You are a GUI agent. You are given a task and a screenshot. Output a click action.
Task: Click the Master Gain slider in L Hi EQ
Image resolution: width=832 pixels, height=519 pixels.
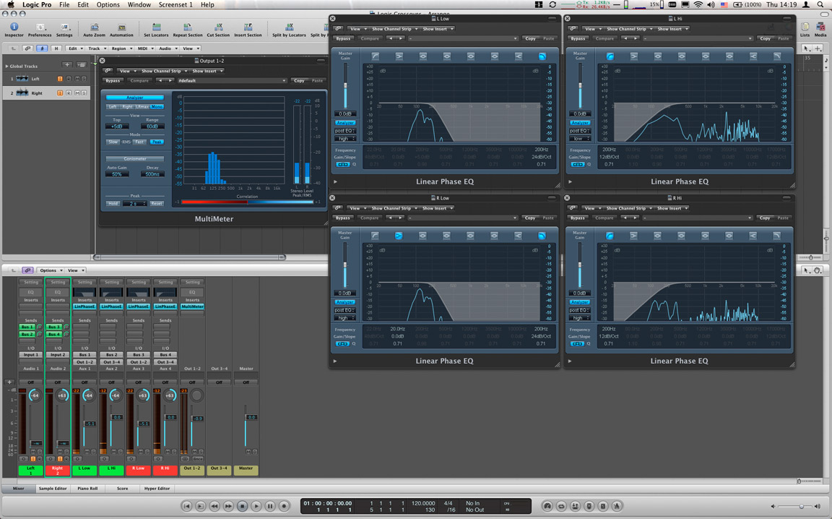tap(581, 85)
